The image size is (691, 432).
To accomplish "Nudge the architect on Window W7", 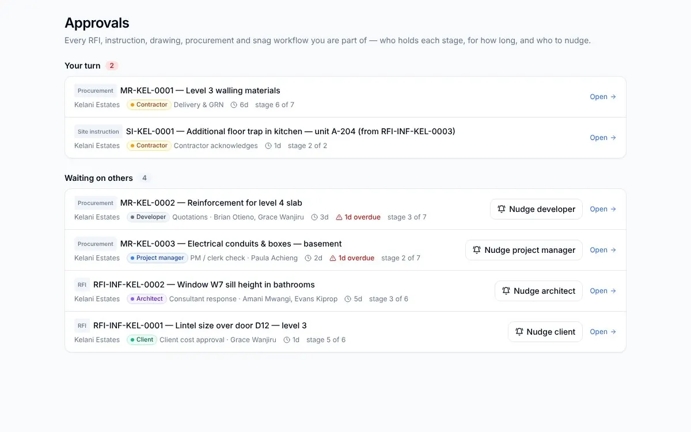I will [538, 291].
